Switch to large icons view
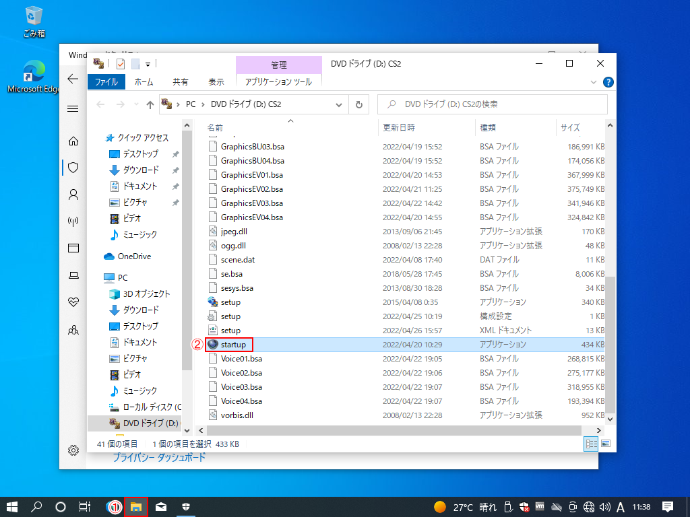The height and width of the screenshot is (517, 690). [605, 444]
